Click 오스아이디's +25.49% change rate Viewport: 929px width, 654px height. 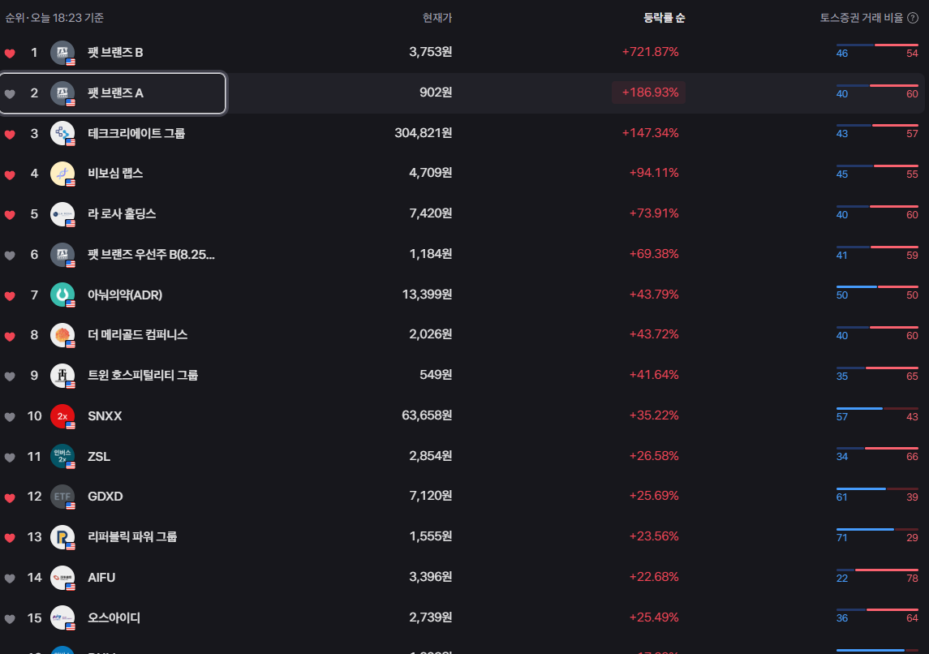pyautogui.click(x=654, y=618)
